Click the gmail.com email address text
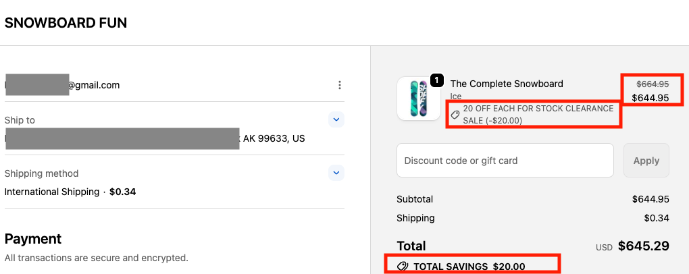Image resolution: width=689 pixels, height=274 pixels. [x=94, y=85]
